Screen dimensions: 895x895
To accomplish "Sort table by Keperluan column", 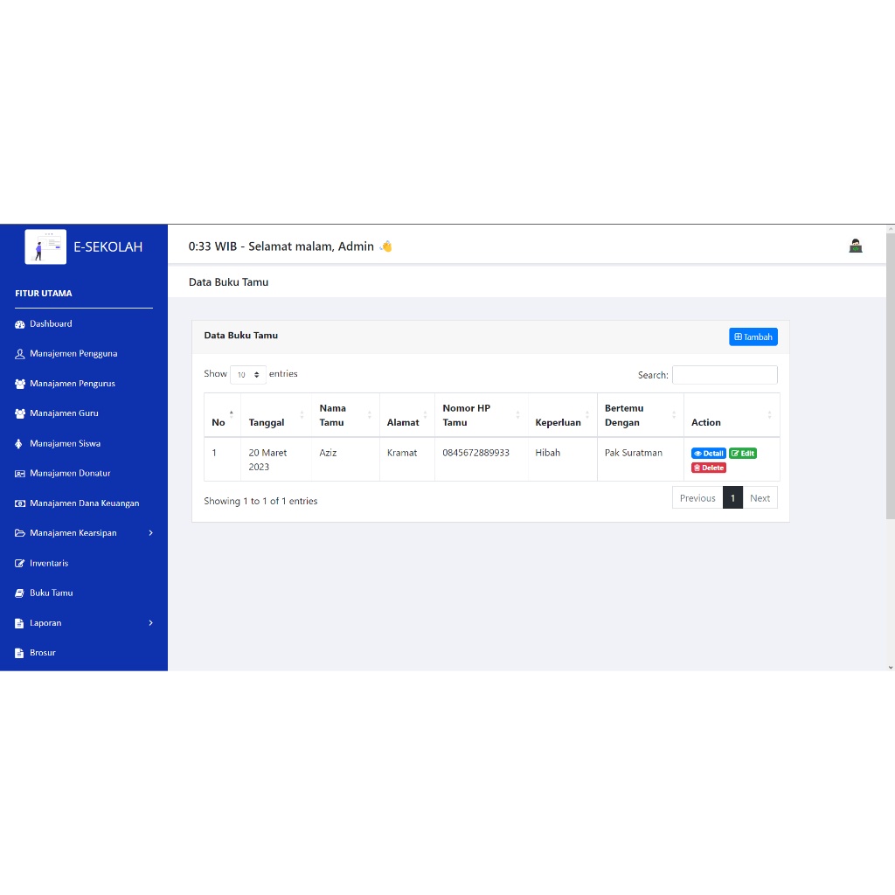I will [x=563, y=415].
